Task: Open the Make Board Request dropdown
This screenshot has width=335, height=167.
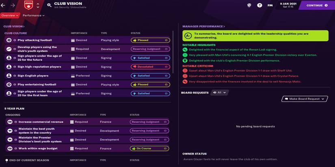Action: [x=304, y=99]
